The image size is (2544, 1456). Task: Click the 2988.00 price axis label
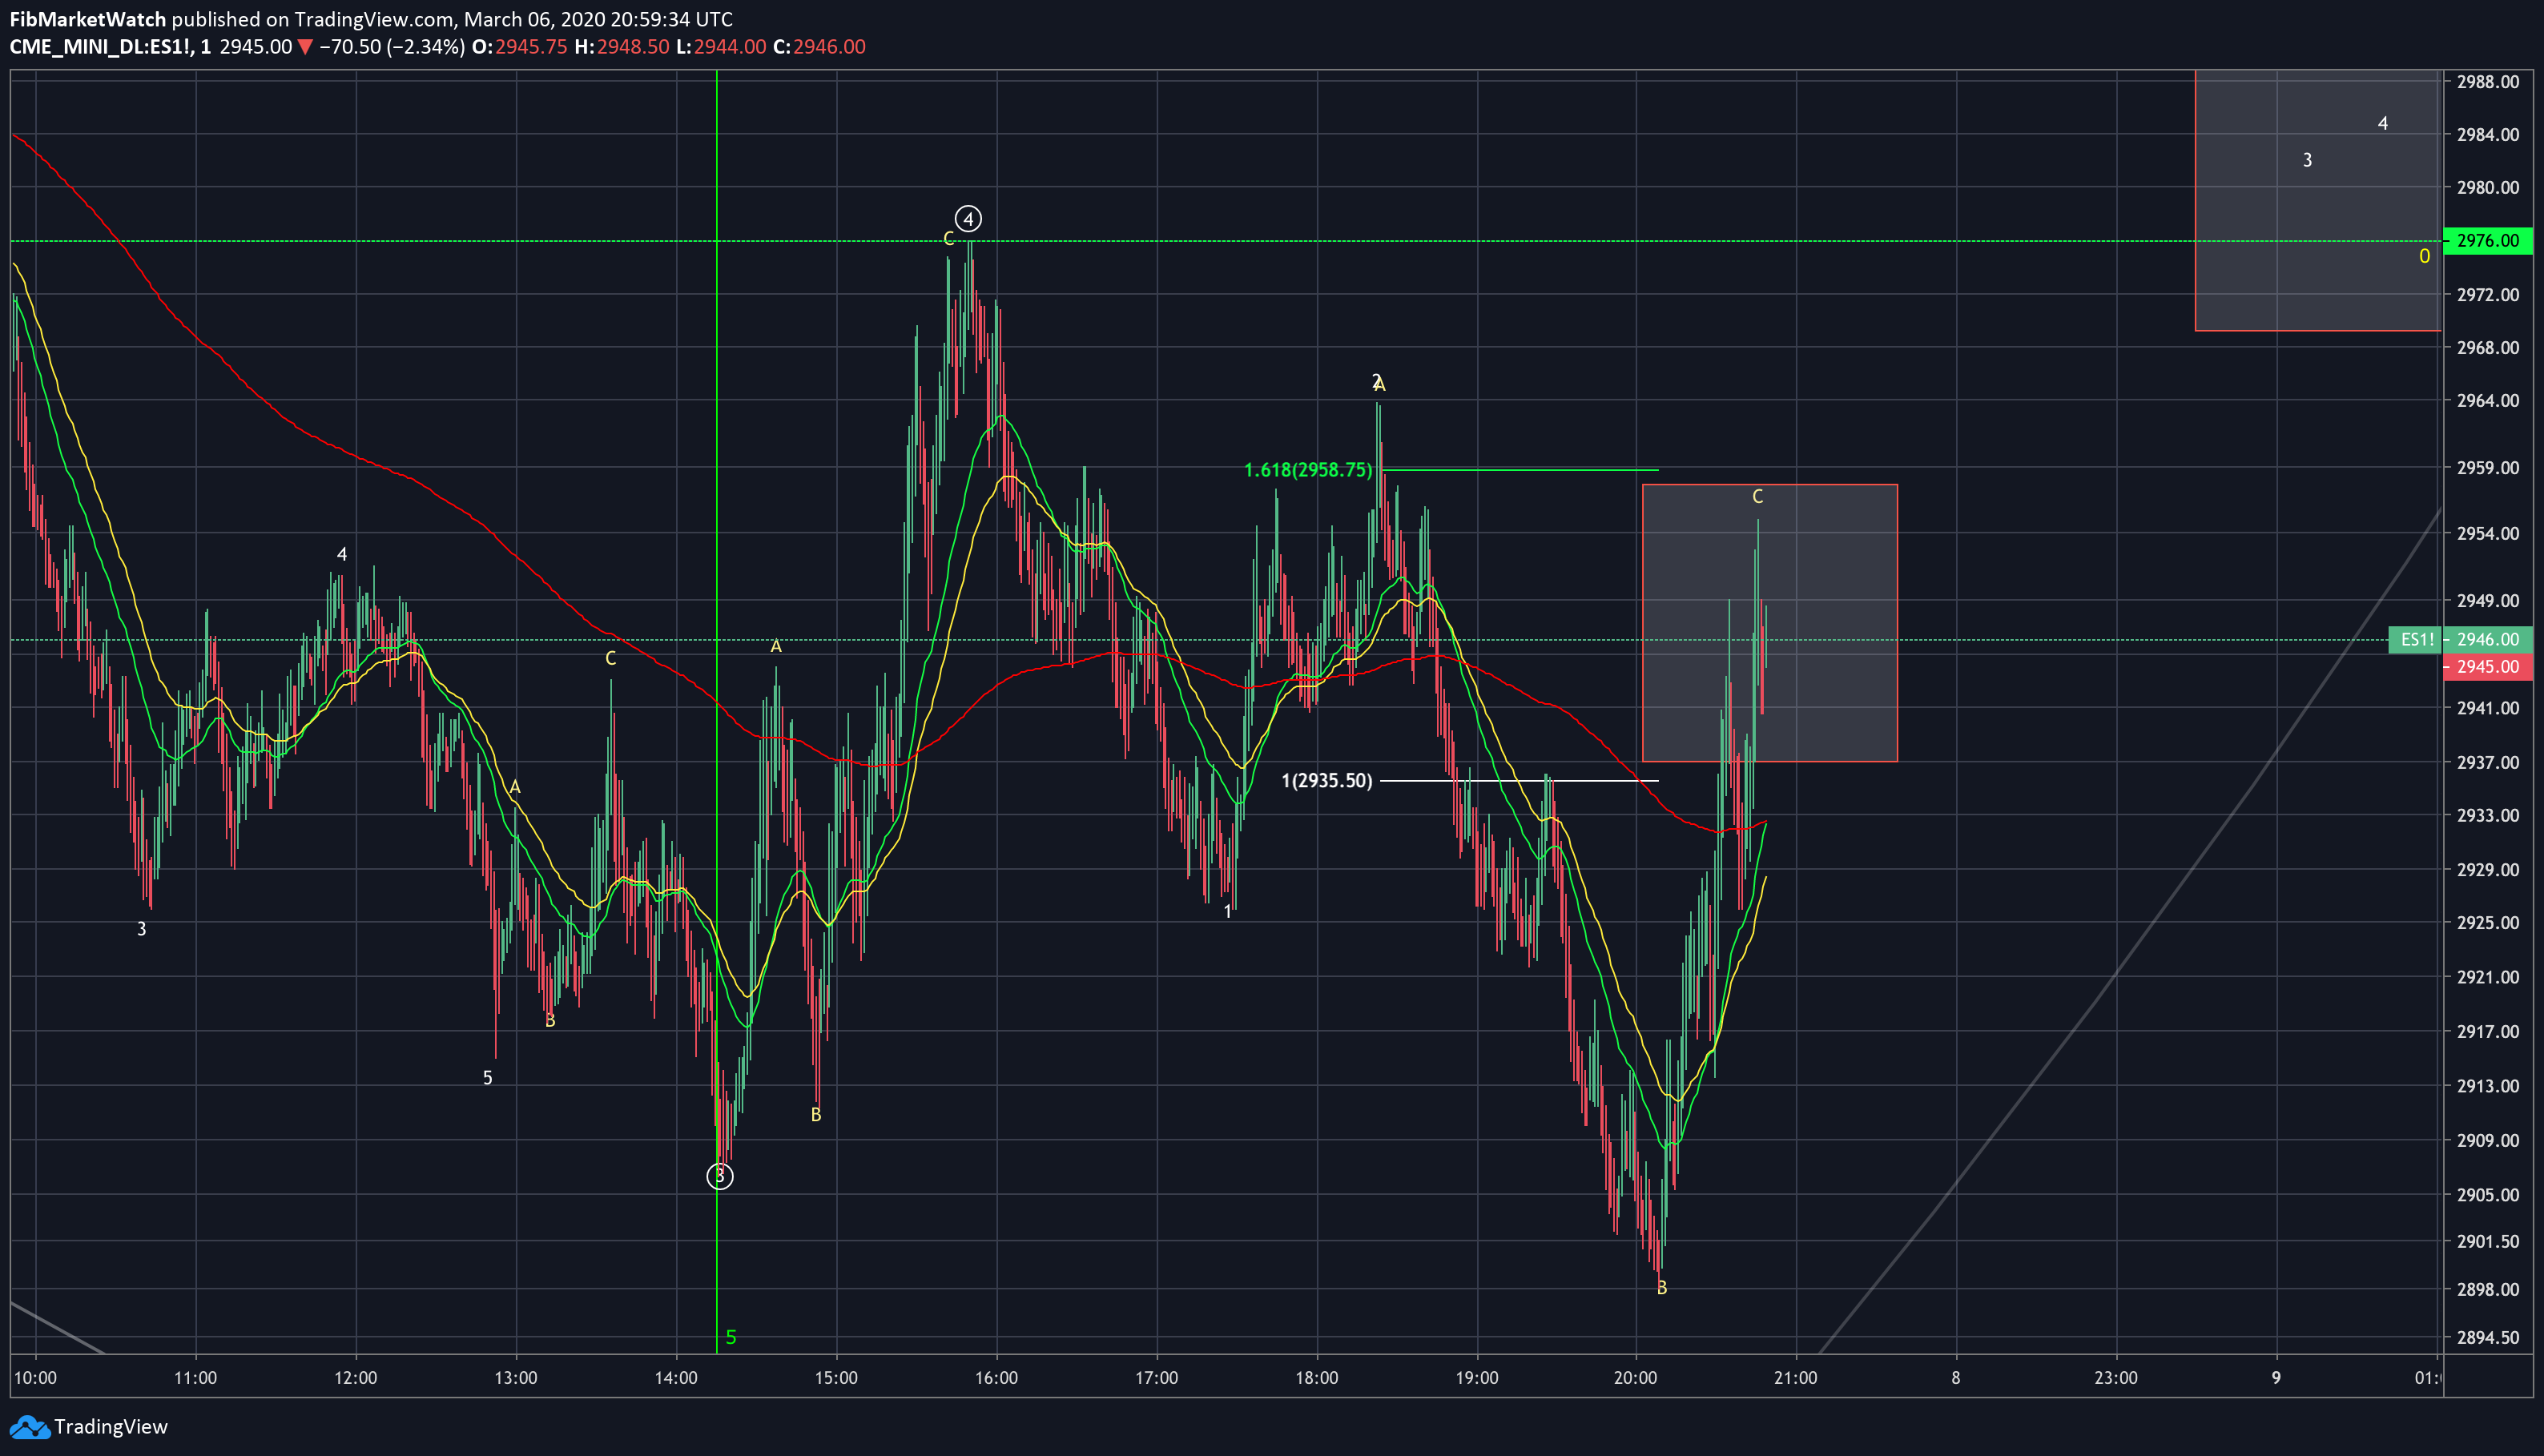2488,82
